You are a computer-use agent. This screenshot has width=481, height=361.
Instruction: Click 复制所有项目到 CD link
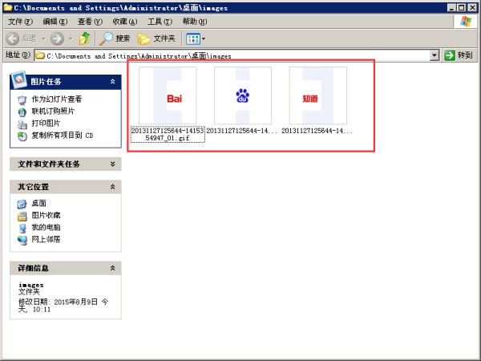63,136
